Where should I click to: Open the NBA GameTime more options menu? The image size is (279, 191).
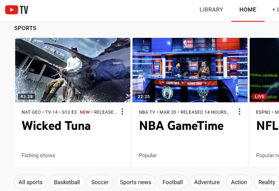click(240, 112)
